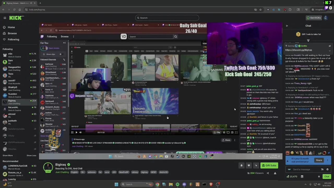Open xQc channel in Following list

pos(19,55)
